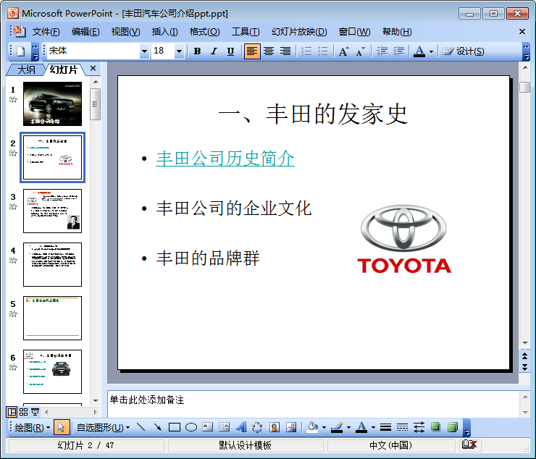Open the 窗口 Window menu
536x459 pixels.
[354, 32]
